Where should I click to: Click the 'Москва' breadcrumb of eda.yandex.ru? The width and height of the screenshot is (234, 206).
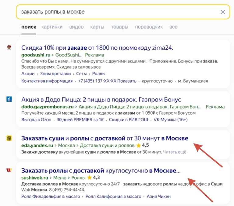coord(66,145)
